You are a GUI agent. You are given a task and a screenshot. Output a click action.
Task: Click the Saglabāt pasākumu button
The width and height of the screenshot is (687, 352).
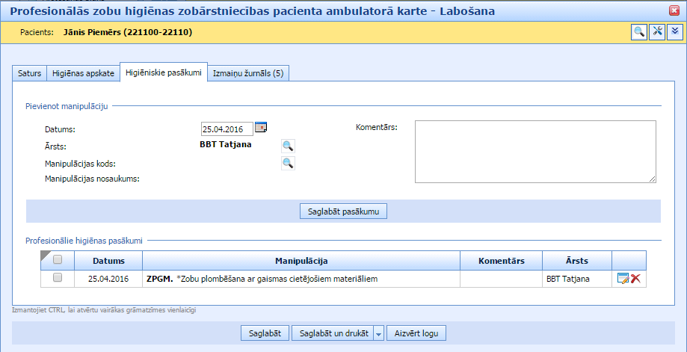point(344,211)
